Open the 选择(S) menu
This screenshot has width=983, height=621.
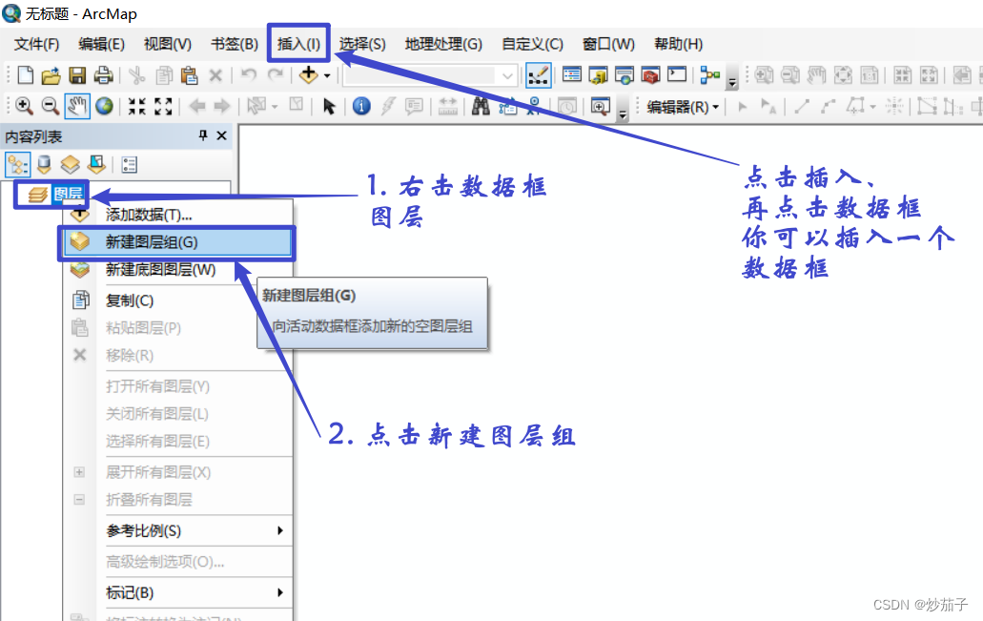[x=362, y=44]
